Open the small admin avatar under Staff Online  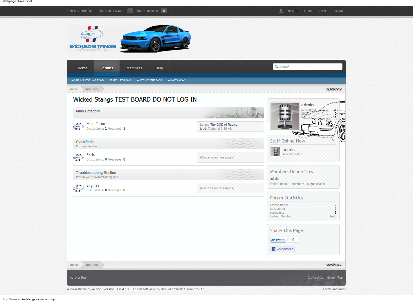click(275, 152)
